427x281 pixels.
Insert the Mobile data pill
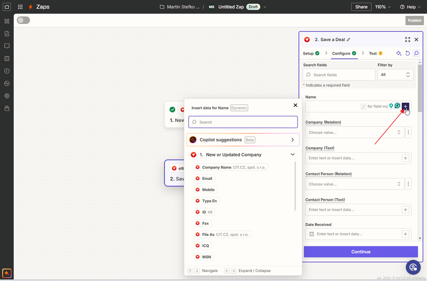click(x=206, y=190)
